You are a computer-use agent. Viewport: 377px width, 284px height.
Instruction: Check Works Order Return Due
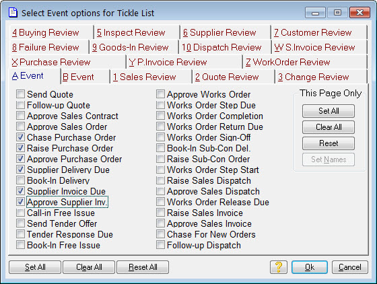(x=160, y=127)
